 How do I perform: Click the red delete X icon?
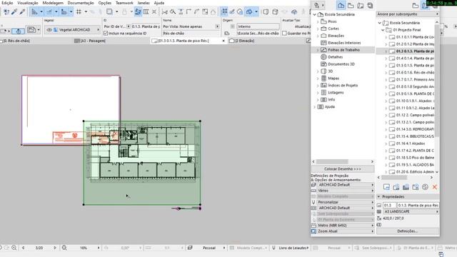pyautogui.click(x=435, y=187)
